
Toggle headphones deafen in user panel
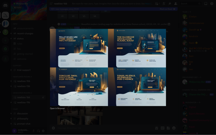click(38, 131)
